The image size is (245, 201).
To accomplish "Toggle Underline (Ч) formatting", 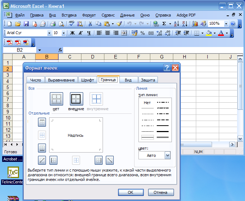I will point(89,33).
